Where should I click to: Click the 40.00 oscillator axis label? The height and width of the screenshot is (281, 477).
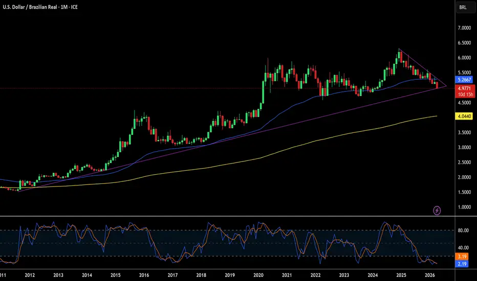(x=463, y=248)
